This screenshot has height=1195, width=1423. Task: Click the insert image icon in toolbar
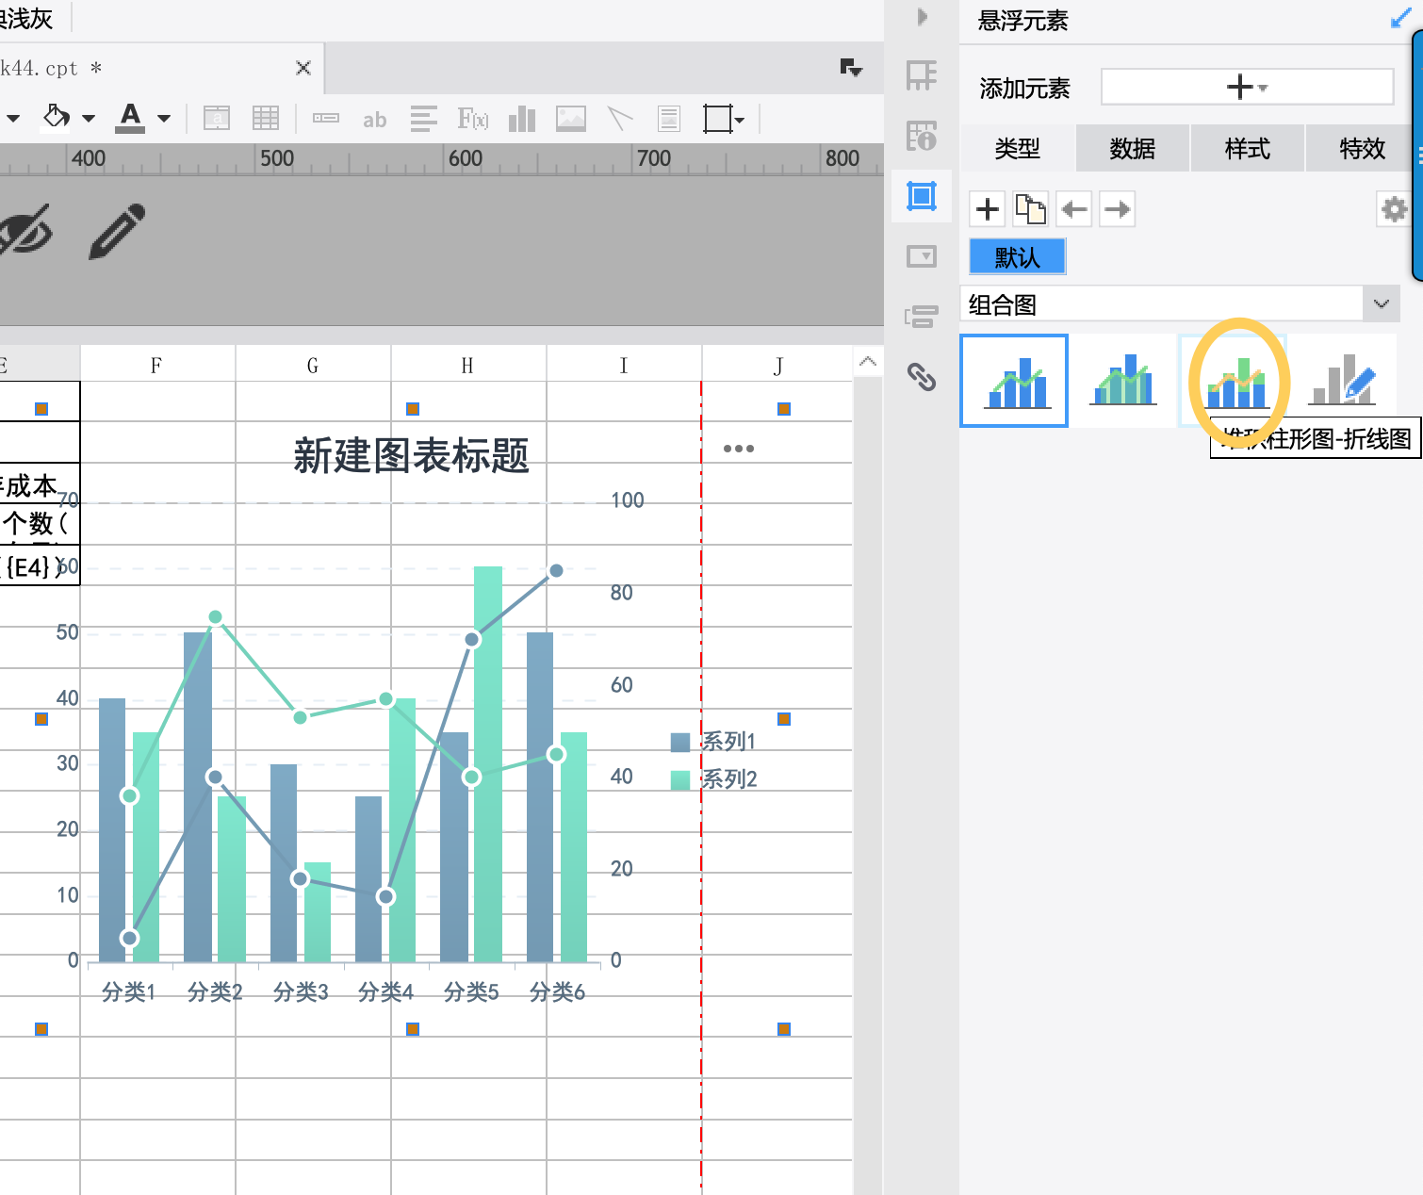pyautogui.click(x=570, y=119)
